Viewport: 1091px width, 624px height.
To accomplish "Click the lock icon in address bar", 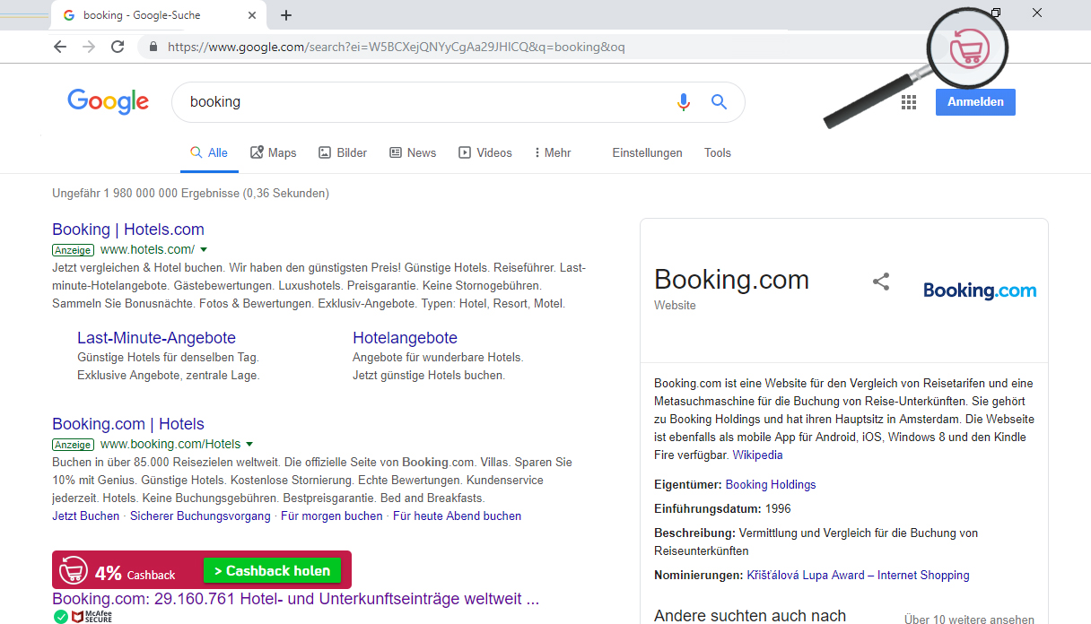I will 153,47.
